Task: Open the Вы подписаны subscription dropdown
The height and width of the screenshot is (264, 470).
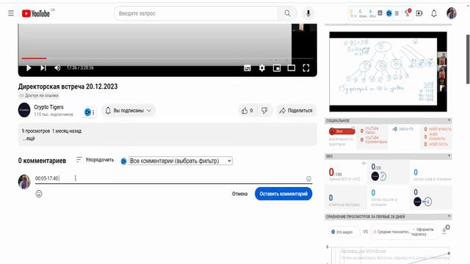Action: coord(129,111)
